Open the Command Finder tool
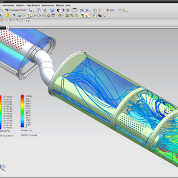The image size is (178, 178). pos(16,10)
